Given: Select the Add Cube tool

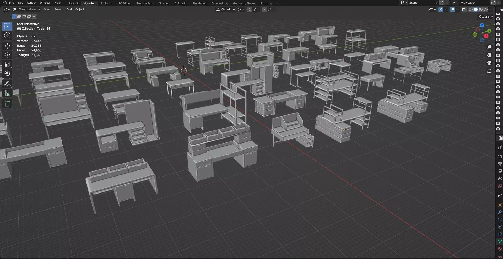Looking at the screenshot, I should click(7, 104).
